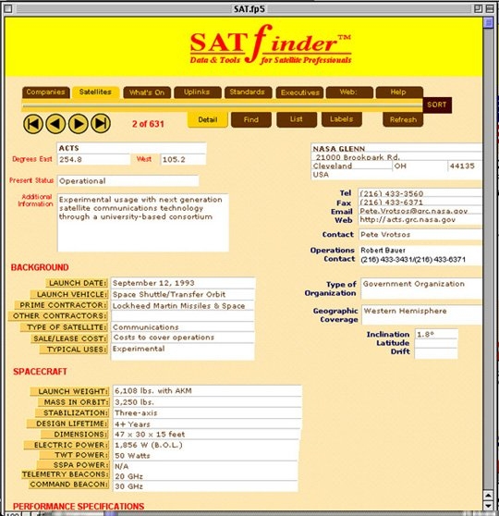Click the vertical scrollbar up arrow
Image resolution: width=499 pixels, height=516 pixels.
488,495
